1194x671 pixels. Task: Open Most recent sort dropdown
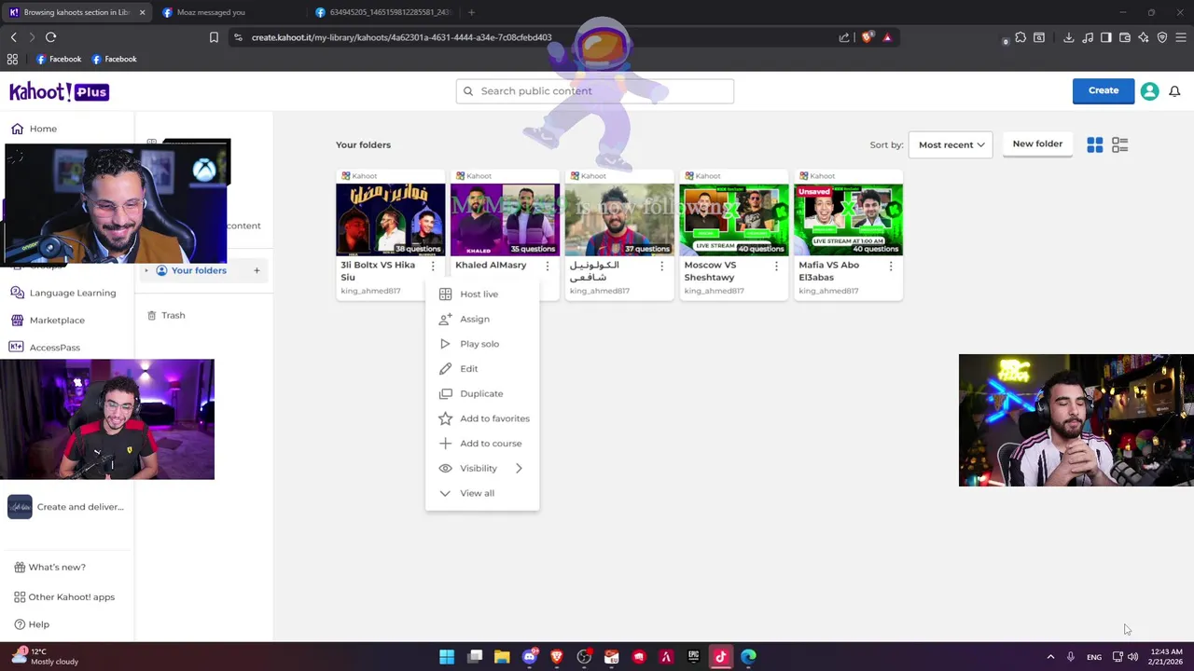pyautogui.click(x=951, y=144)
